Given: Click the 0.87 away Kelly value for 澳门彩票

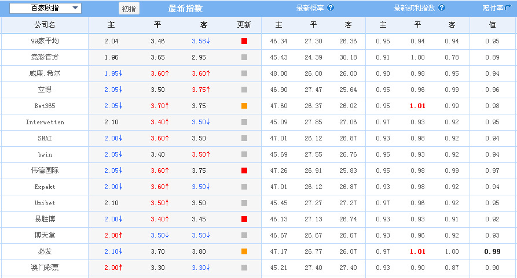Looking at the screenshot, I should tap(452, 268).
